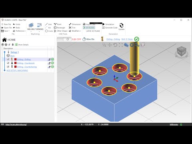Uncheck the Drilling - Countersink operation checkbox
192x144 pixels.
coord(8,63)
